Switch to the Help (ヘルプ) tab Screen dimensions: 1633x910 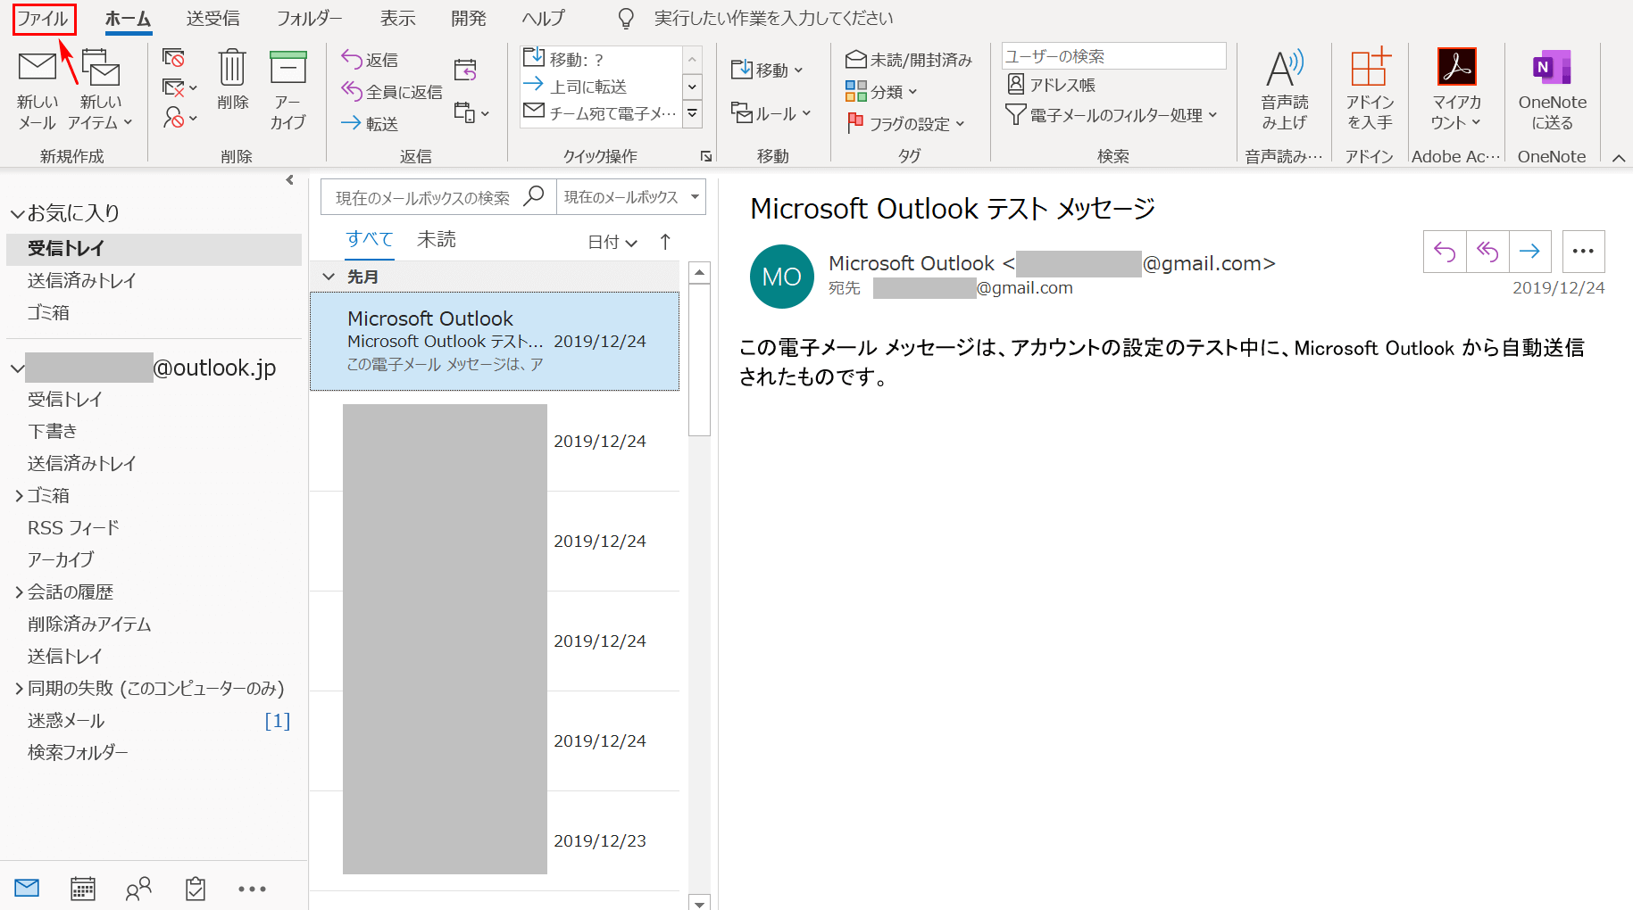(x=544, y=18)
